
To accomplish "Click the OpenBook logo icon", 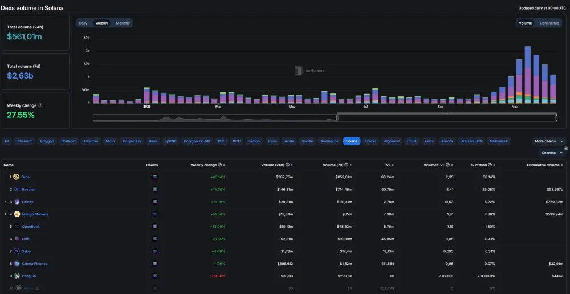I will click(x=17, y=226).
